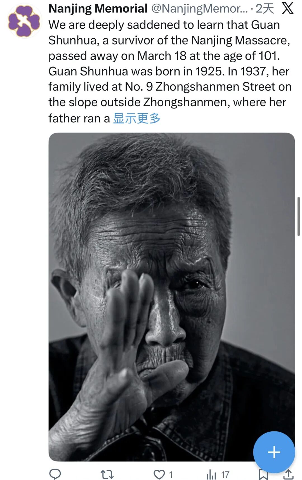
Task: Click the view count number 17
Action: tap(225, 474)
